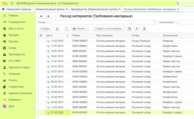
Task: Open the Дт/Кт postings icon
Action: coord(66,28)
